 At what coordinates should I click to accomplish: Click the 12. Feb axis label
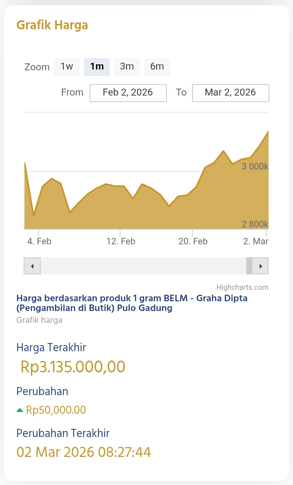click(121, 241)
